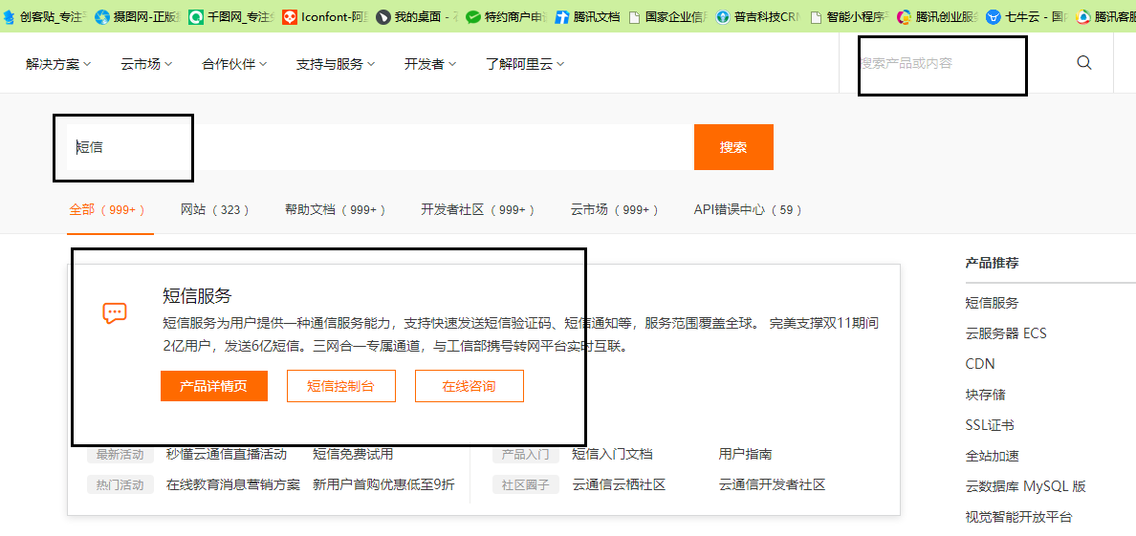Click the 最新活动 tag label
1136x536 pixels.
tap(120, 455)
